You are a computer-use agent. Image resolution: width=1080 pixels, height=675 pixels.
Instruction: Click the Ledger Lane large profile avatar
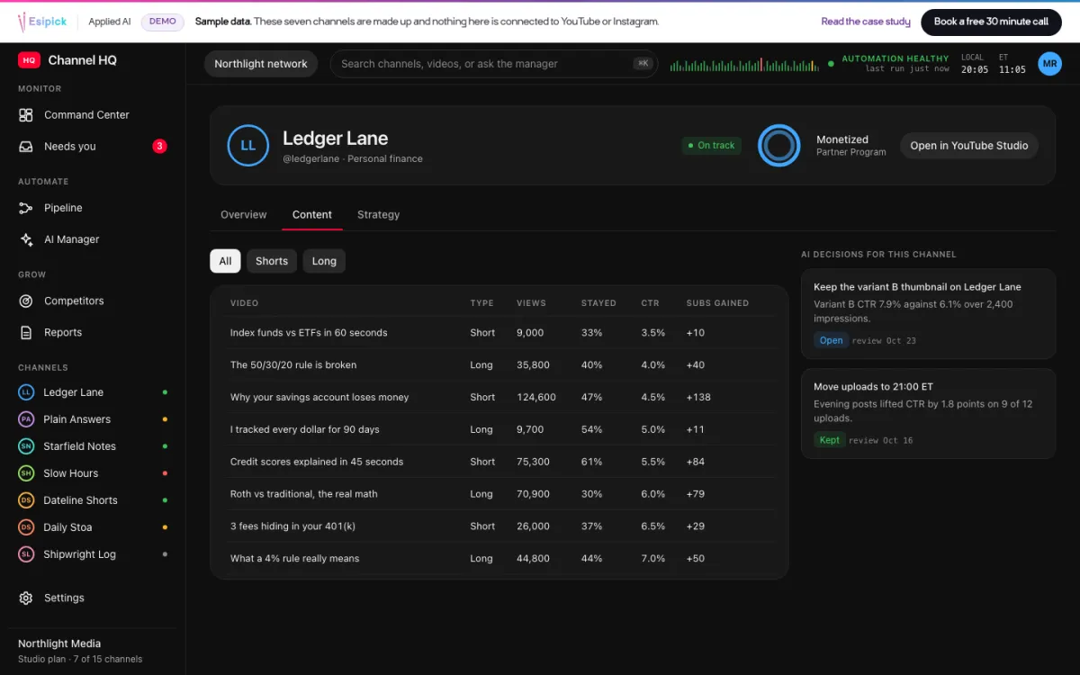tap(248, 146)
